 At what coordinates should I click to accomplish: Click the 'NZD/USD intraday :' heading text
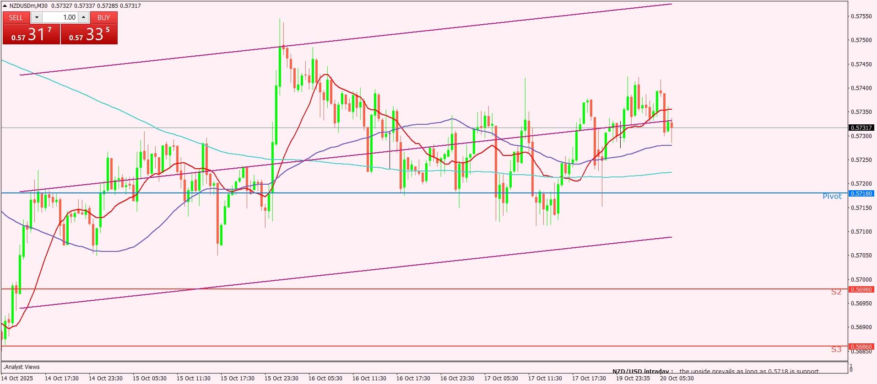click(643, 371)
